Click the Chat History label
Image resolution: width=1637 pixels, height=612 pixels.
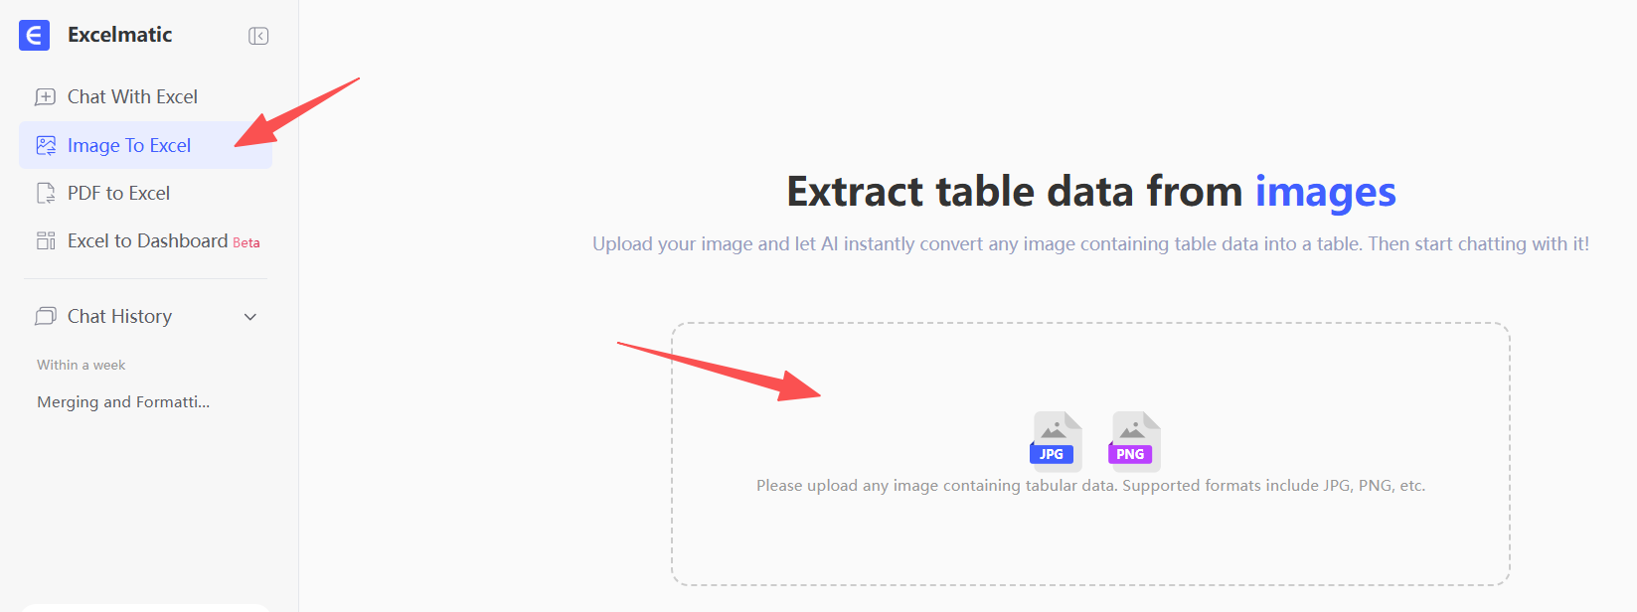[119, 317]
